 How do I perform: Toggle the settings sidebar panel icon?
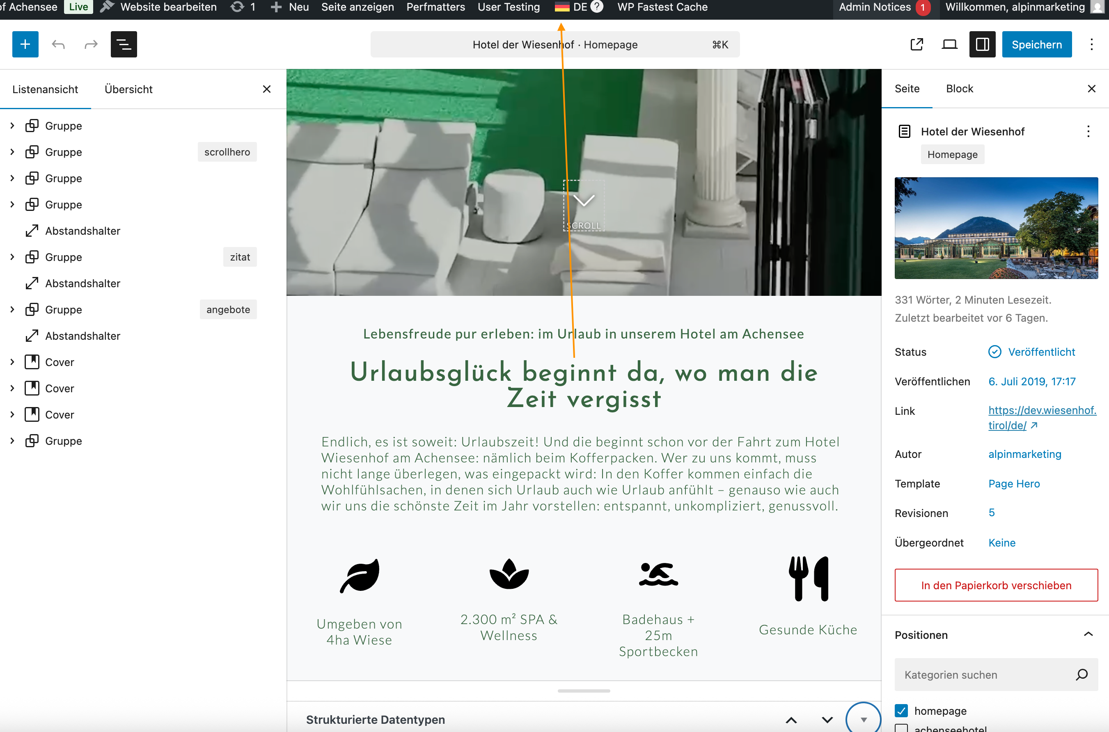982,44
